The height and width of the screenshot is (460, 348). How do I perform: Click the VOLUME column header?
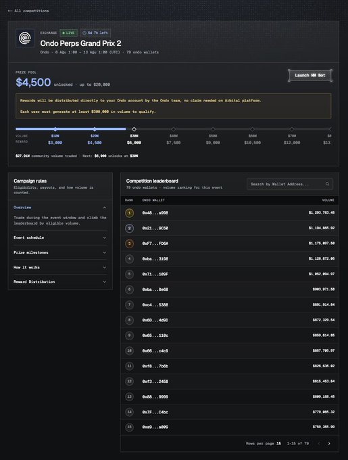[328, 200]
